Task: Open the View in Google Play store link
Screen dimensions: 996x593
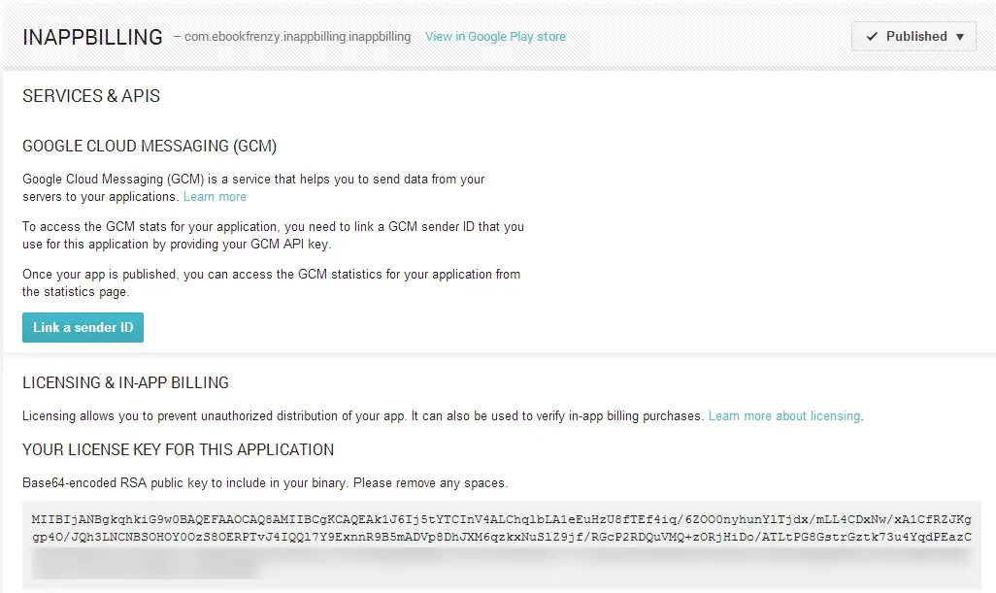Action: (x=495, y=37)
